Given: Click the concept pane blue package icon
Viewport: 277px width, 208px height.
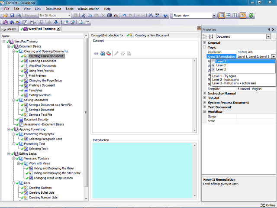Looking at the screenshot, I should click(103, 53).
